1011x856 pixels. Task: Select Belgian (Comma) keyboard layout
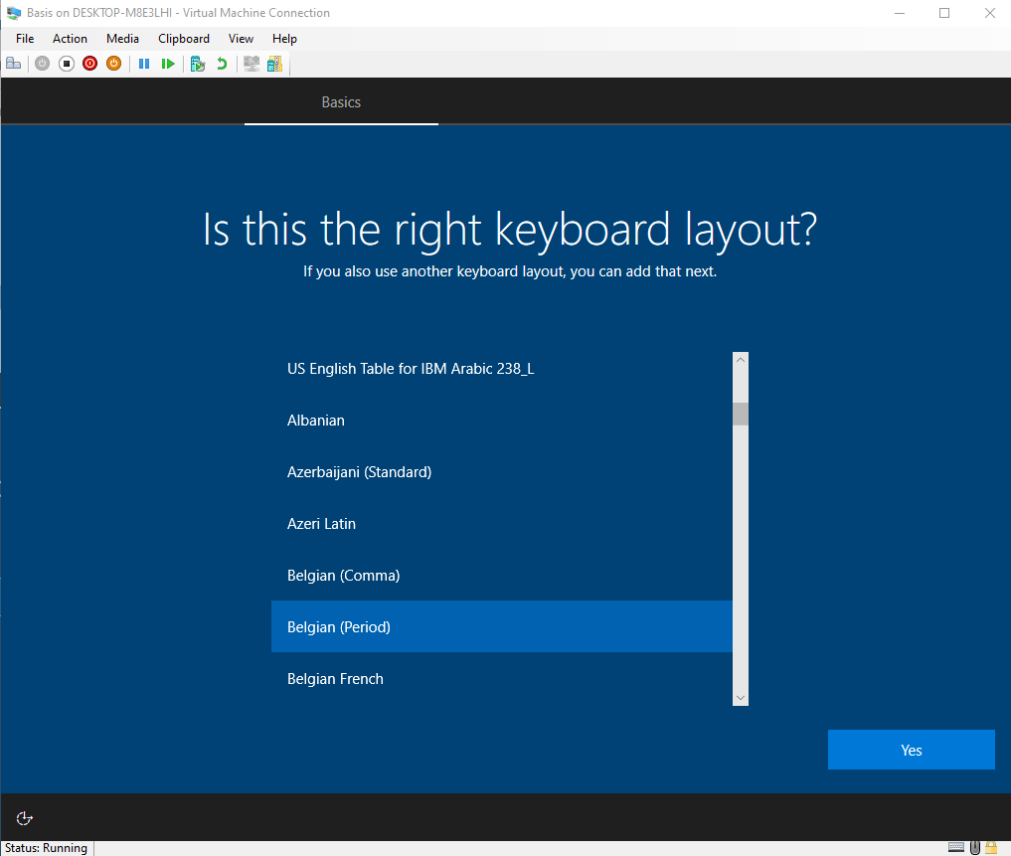(x=502, y=575)
